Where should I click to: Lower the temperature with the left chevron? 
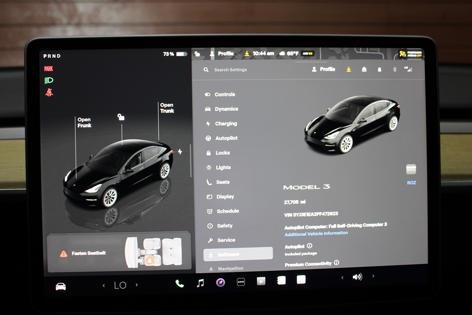pyautogui.click(x=104, y=285)
